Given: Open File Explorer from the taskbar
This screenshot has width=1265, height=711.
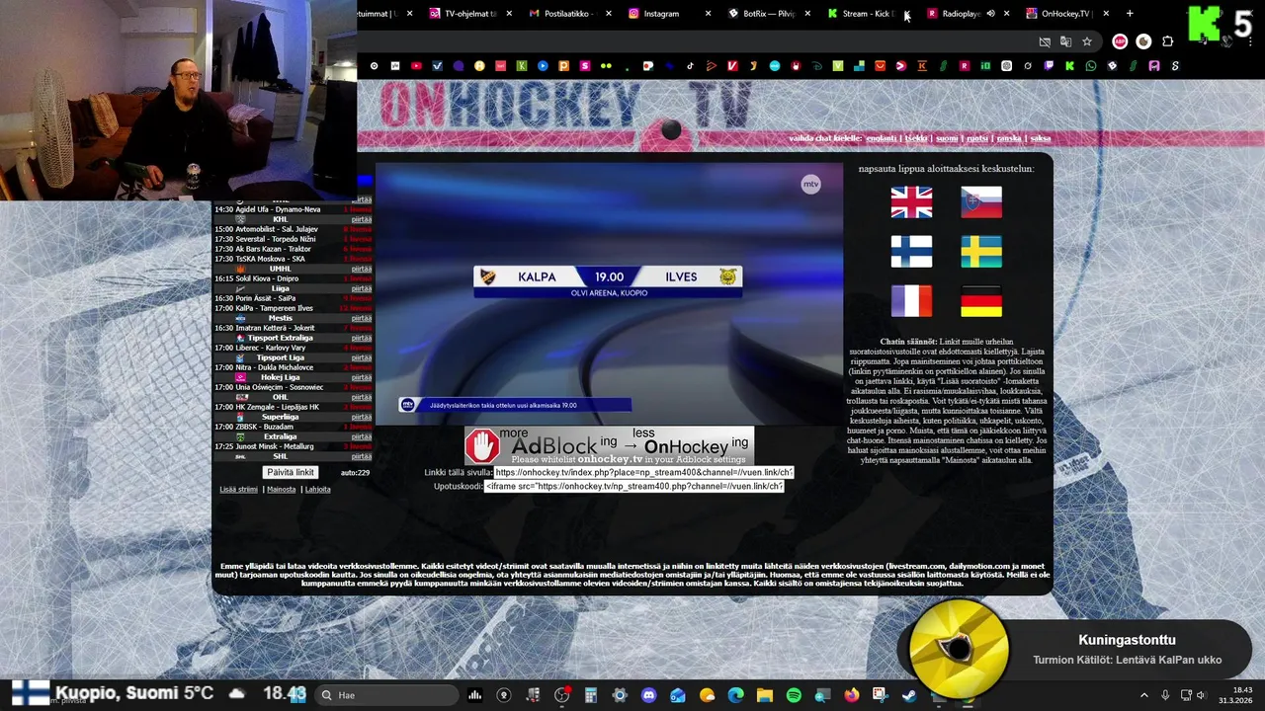Looking at the screenshot, I should (765, 695).
